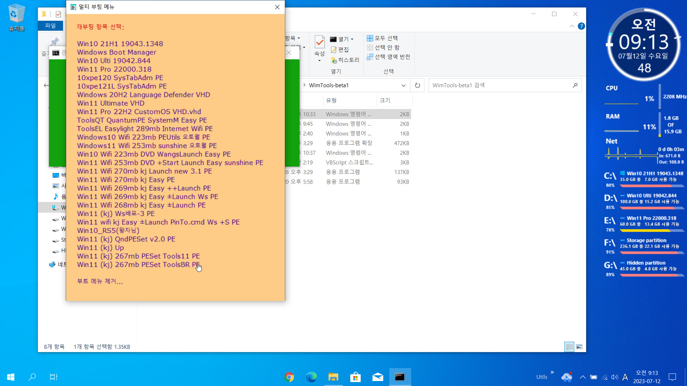Choose Windows Boot Manager entry
Image resolution: width=687 pixels, height=386 pixels.
(117, 52)
